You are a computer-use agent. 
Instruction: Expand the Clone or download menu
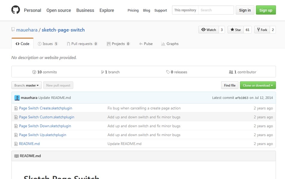pyautogui.click(x=258, y=85)
